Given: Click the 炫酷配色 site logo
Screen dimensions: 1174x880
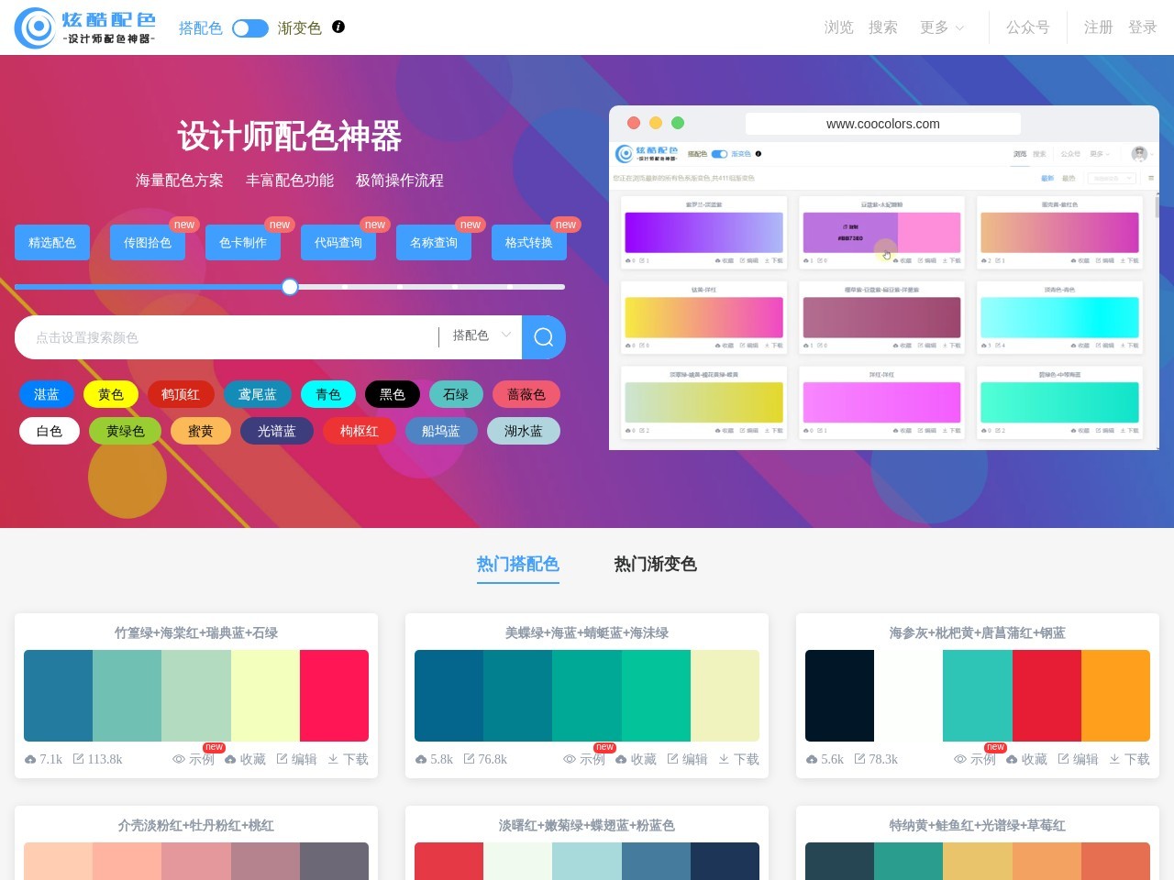Looking at the screenshot, I should click(85, 27).
